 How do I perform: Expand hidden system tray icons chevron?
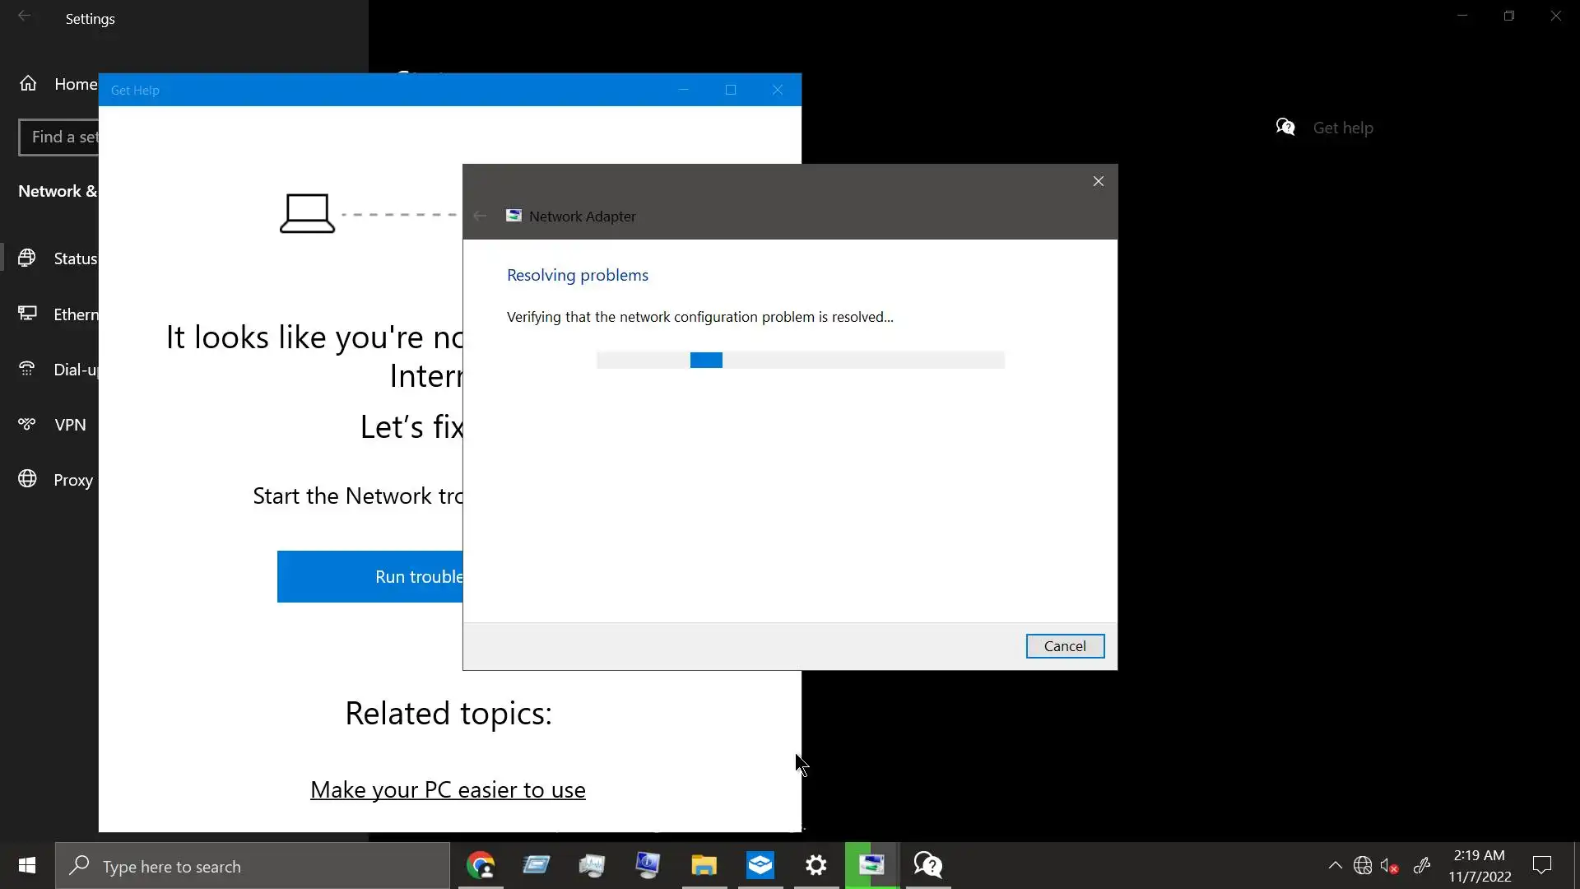click(1335, 866)
